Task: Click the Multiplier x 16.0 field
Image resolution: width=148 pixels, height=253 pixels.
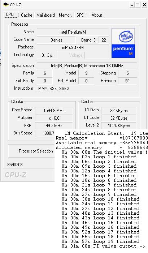Action: click(54, 118)
